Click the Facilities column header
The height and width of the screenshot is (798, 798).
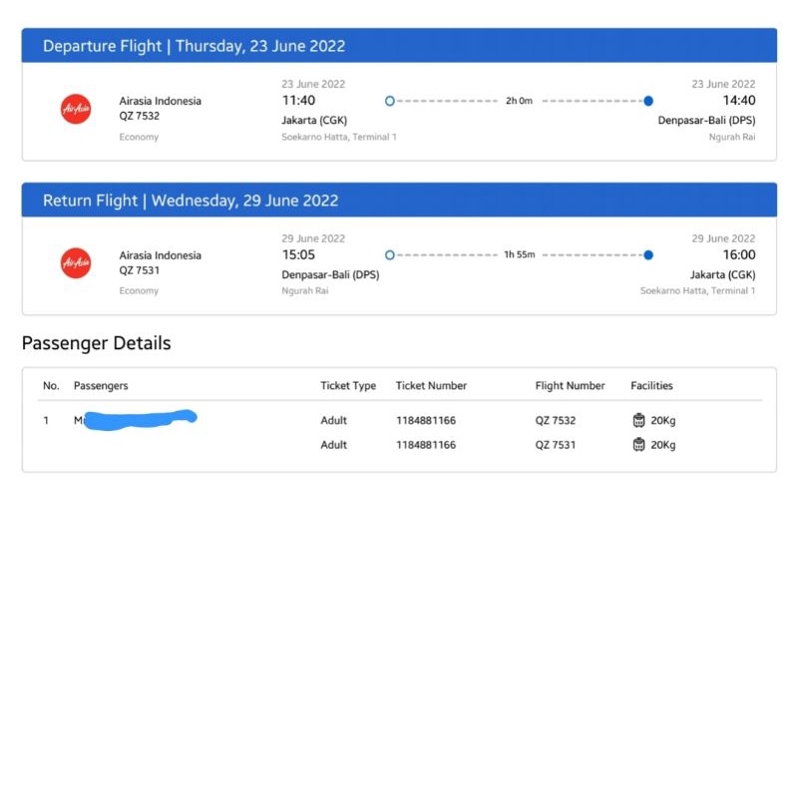[x=650, y=385]
